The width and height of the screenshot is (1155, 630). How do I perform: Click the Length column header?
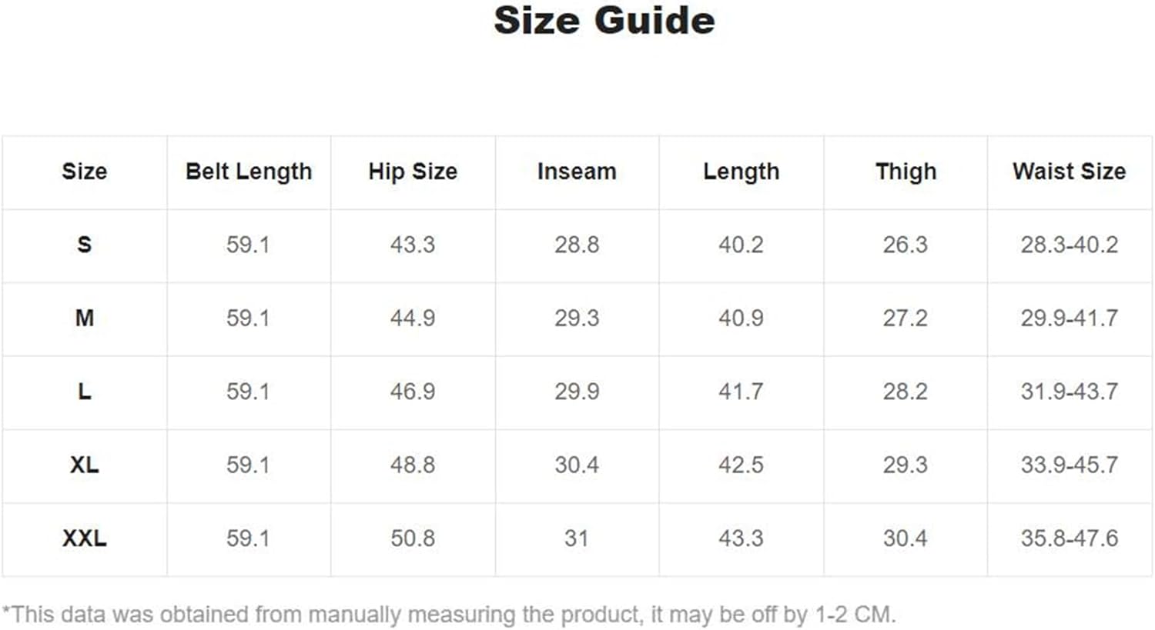pyautogui.click(x=741, y=172)
